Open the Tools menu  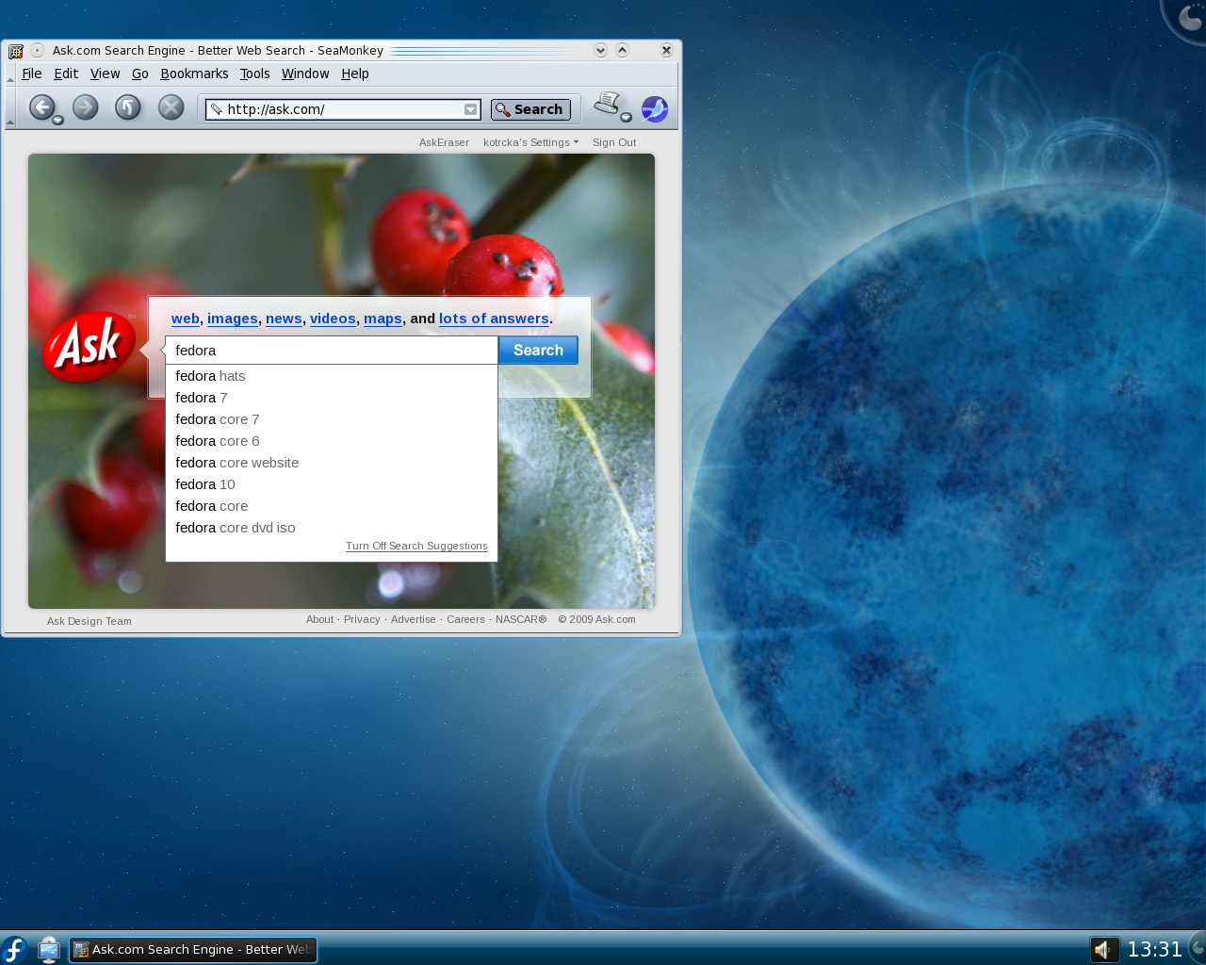pyautogui.click(x=254, y=74)
